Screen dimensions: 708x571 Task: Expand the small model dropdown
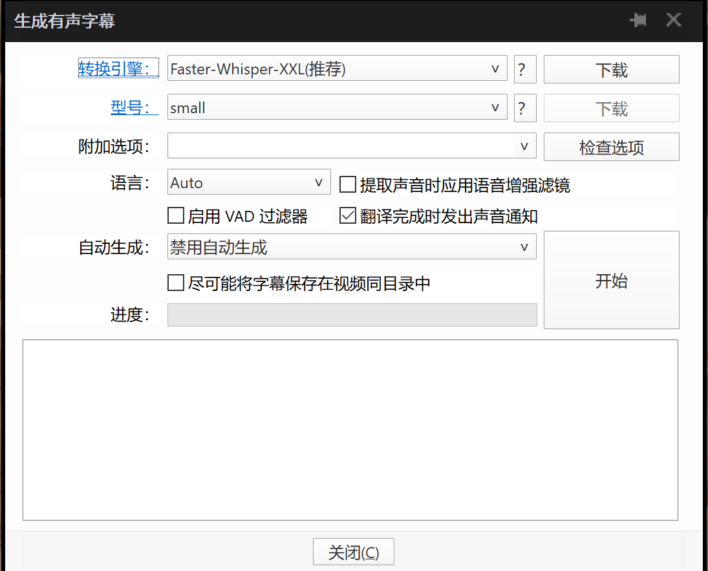[495, 107]
